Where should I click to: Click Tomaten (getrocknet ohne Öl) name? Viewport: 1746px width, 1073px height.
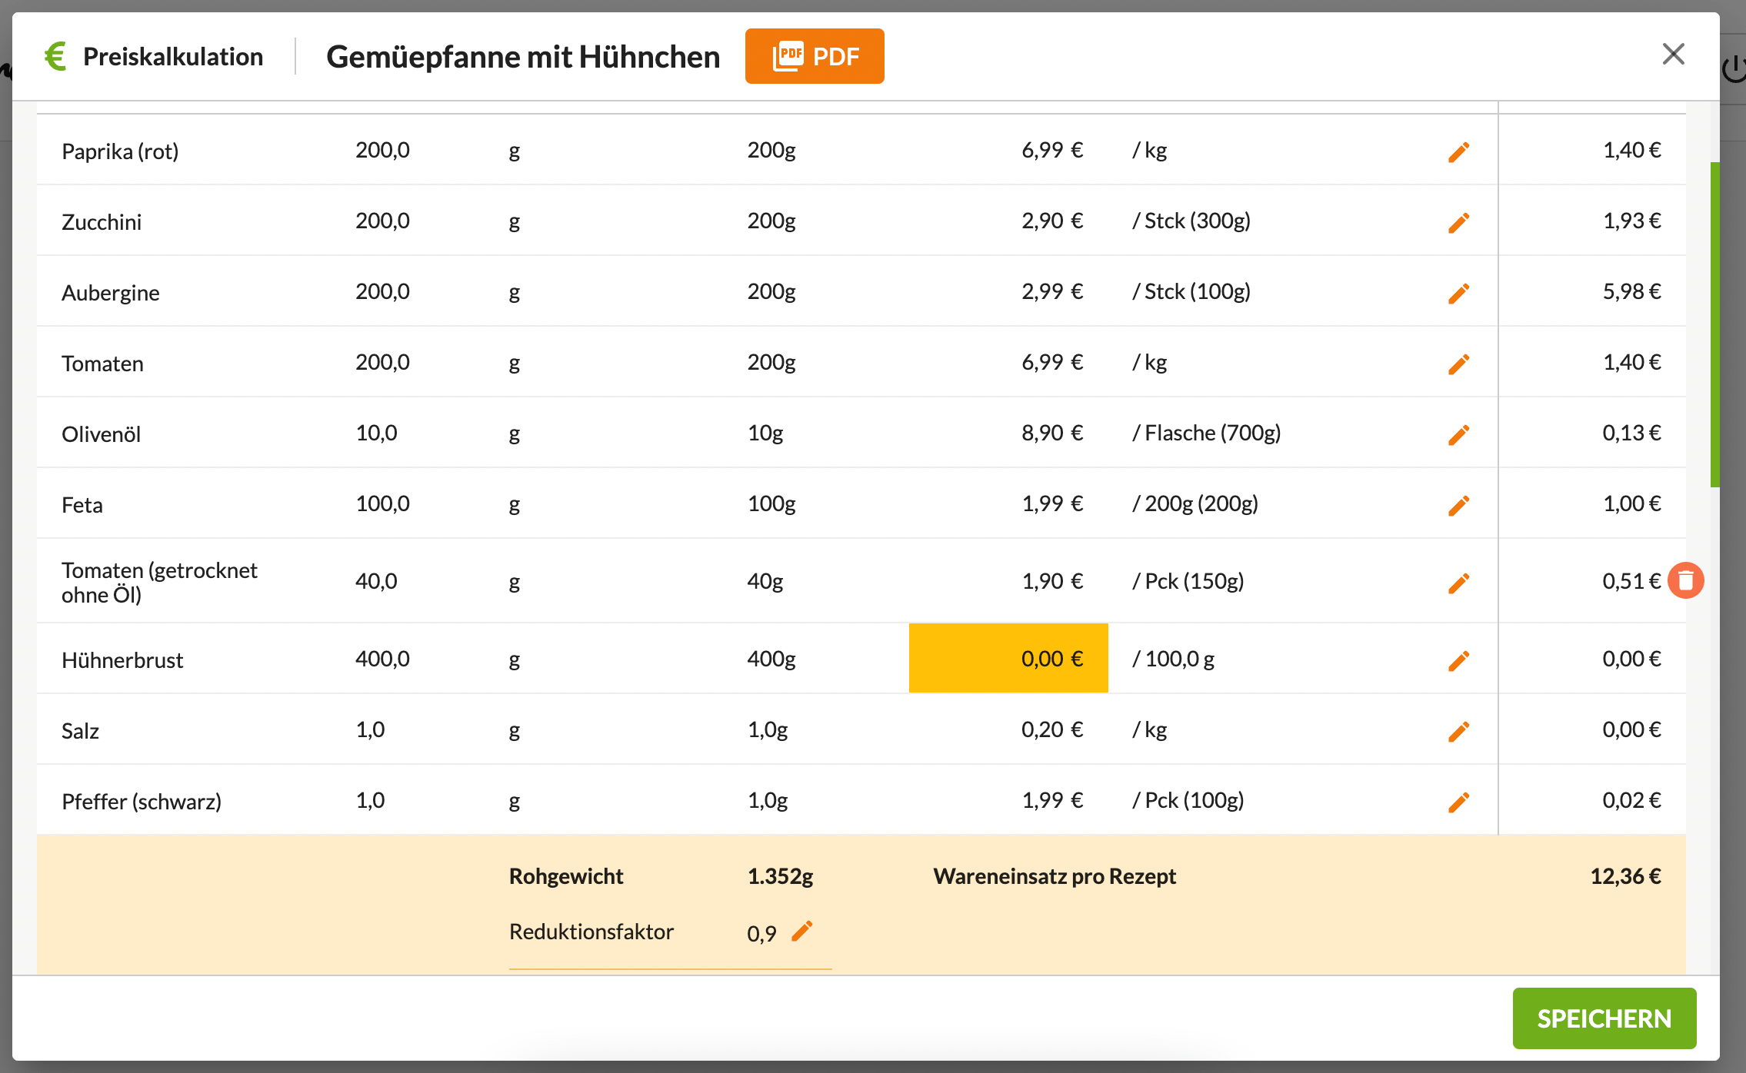click(159, 582)
